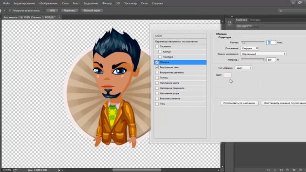The width and height of the screenshot is (306, 172).
Task: Open the Режим наложения blend mode dropdown
Action: (263, 54)
